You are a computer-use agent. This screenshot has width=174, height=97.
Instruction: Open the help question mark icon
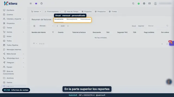coord(42,4)
